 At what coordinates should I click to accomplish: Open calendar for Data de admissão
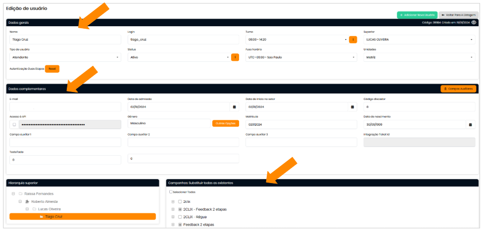(234, 107)
